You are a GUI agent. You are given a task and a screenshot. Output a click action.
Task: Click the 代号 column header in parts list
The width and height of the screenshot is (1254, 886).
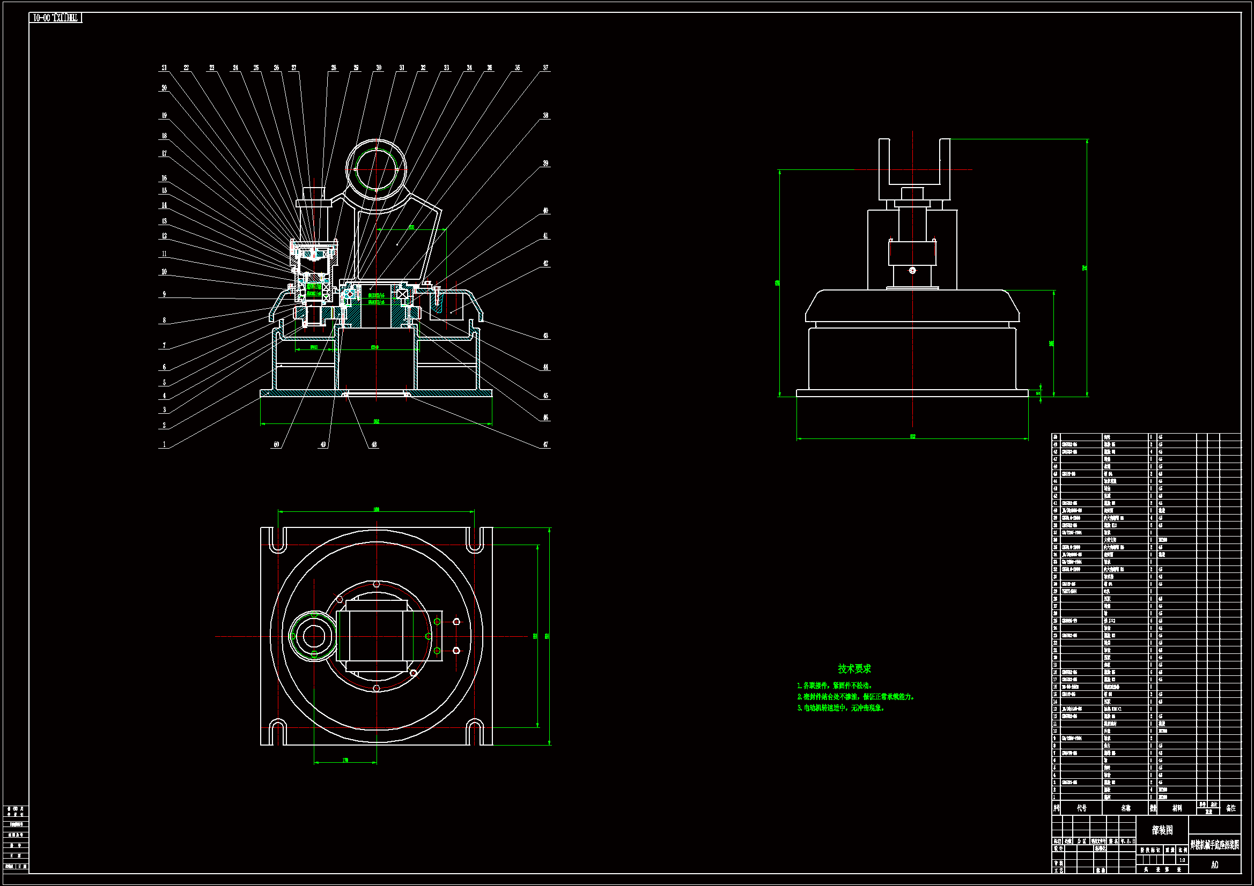pos(1081,808)
